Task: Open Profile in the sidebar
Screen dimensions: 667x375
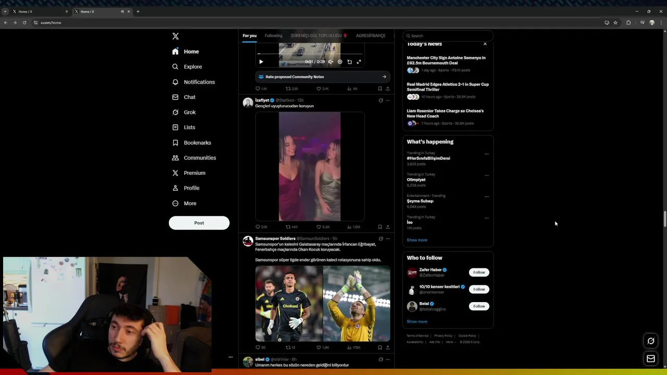Action: tap(186, 188)
